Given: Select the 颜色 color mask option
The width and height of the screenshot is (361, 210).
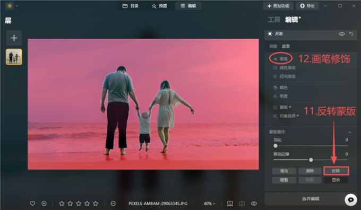Looking at the screenshot, I should tap(280, 87).
